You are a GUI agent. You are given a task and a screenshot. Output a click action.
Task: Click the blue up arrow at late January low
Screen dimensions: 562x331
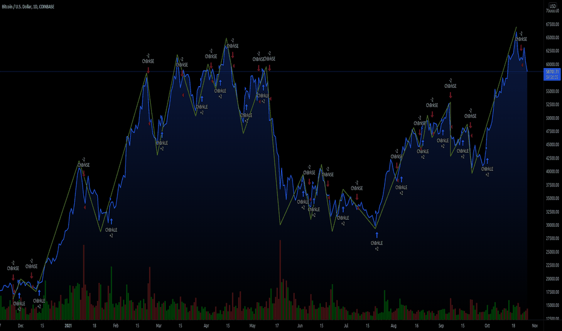tap(112, 221)
